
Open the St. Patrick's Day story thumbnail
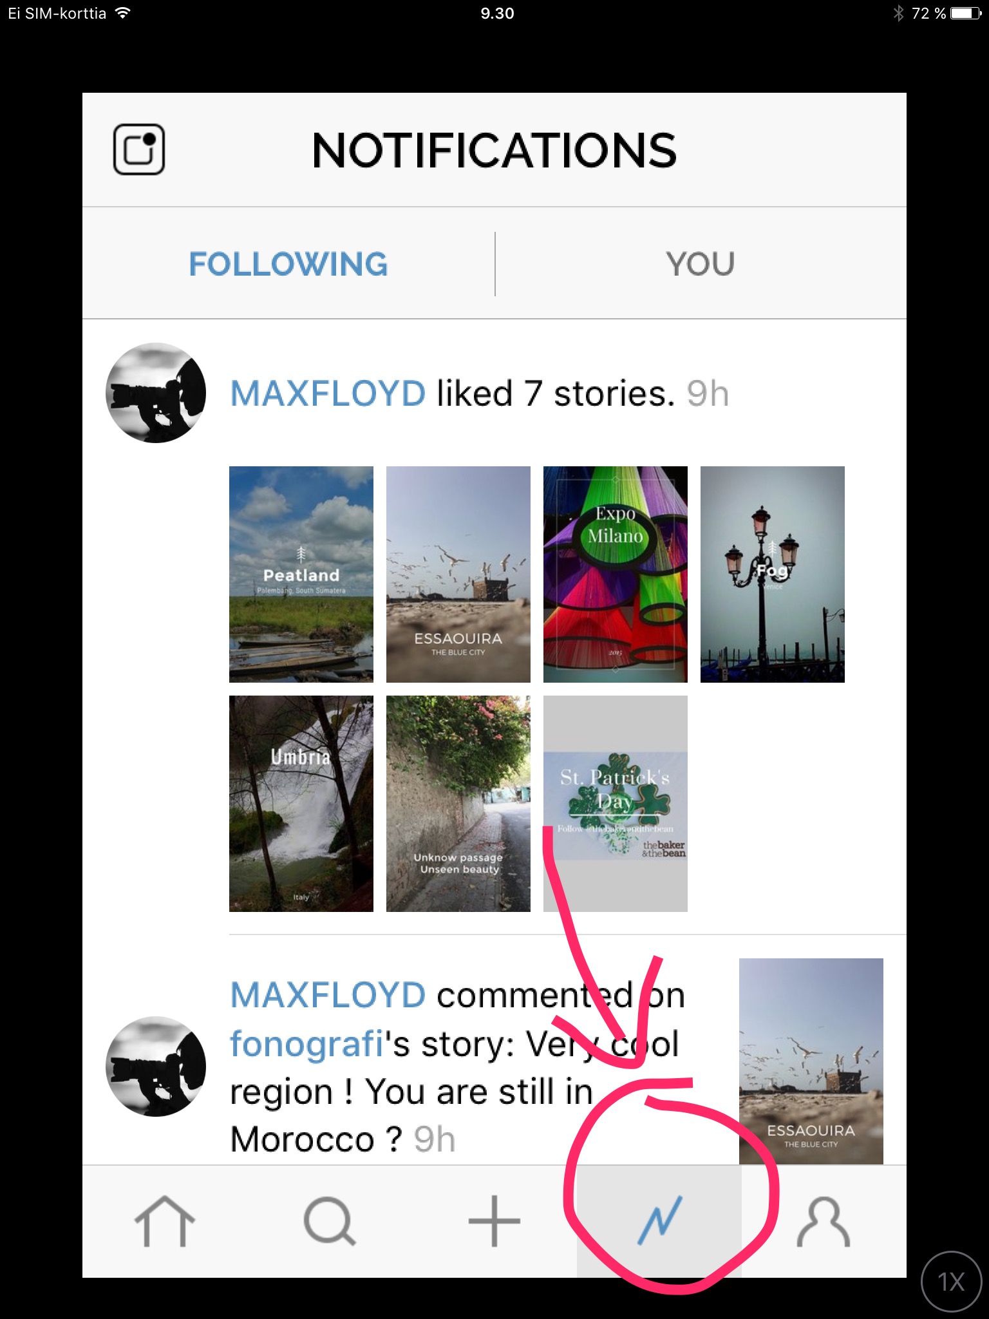(x=616, y=803)
